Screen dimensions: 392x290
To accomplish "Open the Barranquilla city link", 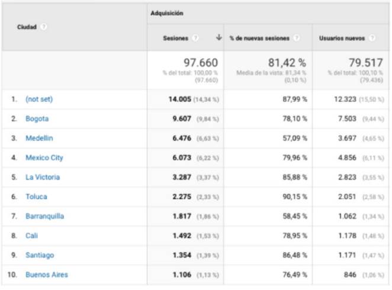I will 44,216.
